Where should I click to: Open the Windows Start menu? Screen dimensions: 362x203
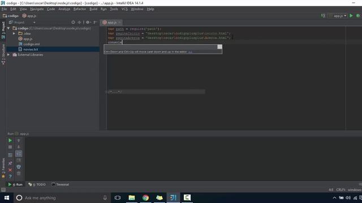(7, 198)
